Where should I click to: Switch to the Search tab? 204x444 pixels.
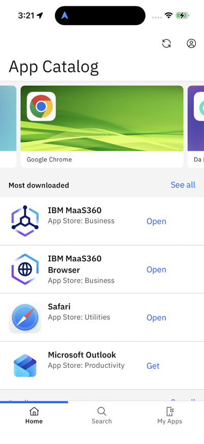(101, 416)
